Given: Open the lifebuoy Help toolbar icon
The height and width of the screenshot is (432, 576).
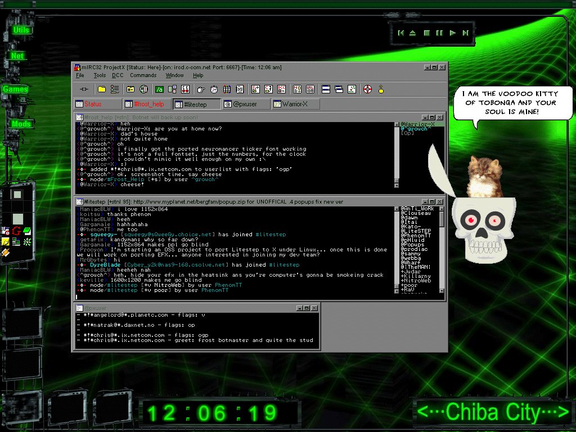Looking at the screenshot, I should [x=368, y=89].
